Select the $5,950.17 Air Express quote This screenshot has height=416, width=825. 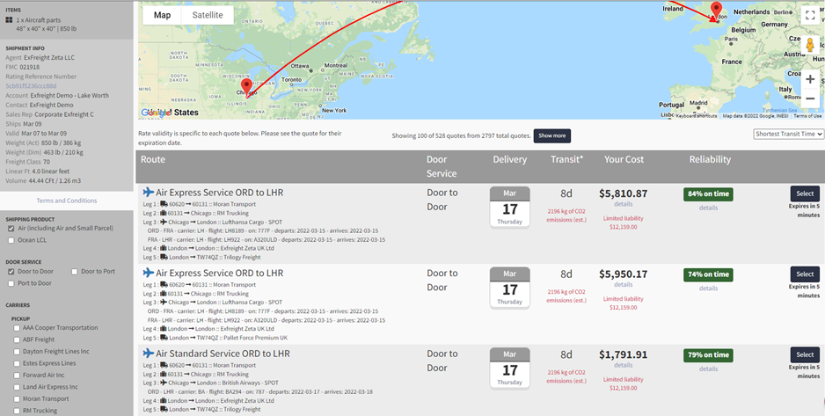[x=805, y=274]
